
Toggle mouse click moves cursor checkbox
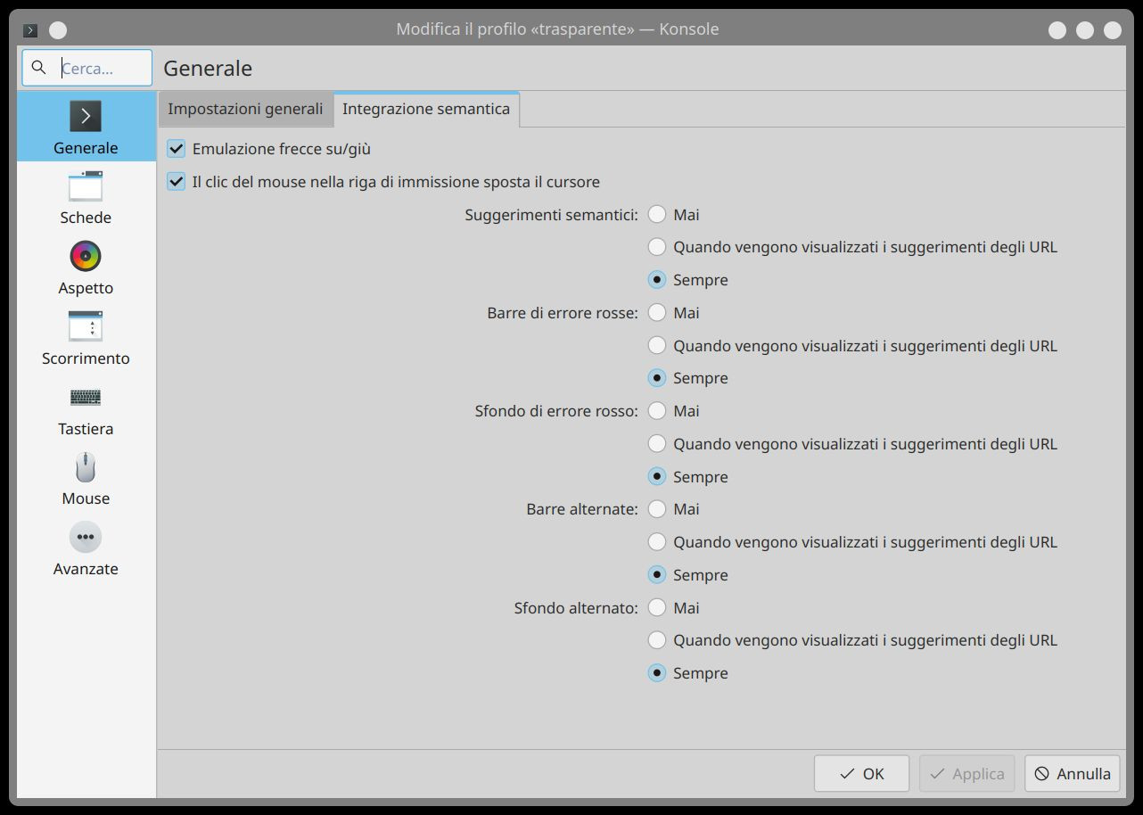point(177,182)
